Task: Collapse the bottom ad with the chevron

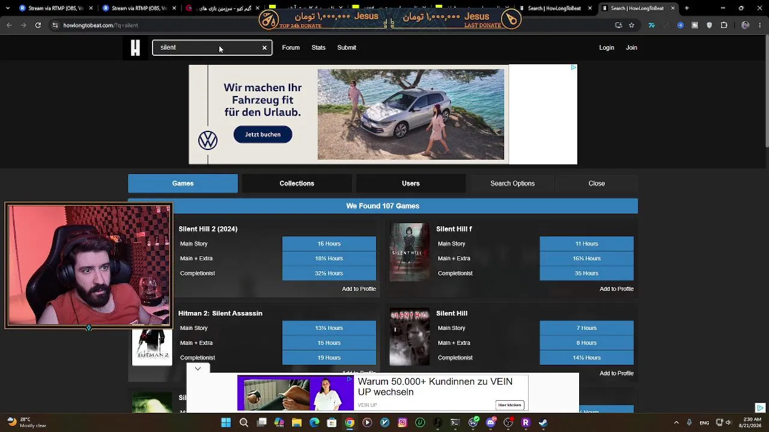Action: pyautogui.click(x=198, y=368)
